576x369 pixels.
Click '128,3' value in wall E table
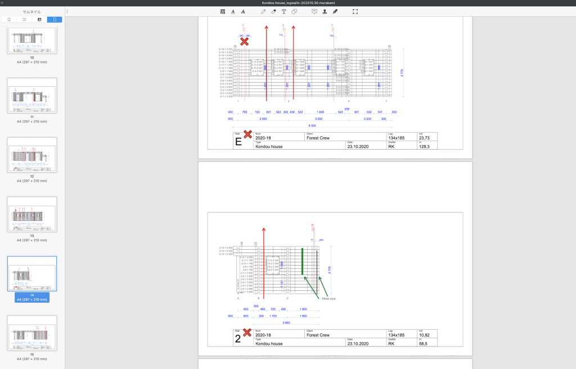click(424, 147)
